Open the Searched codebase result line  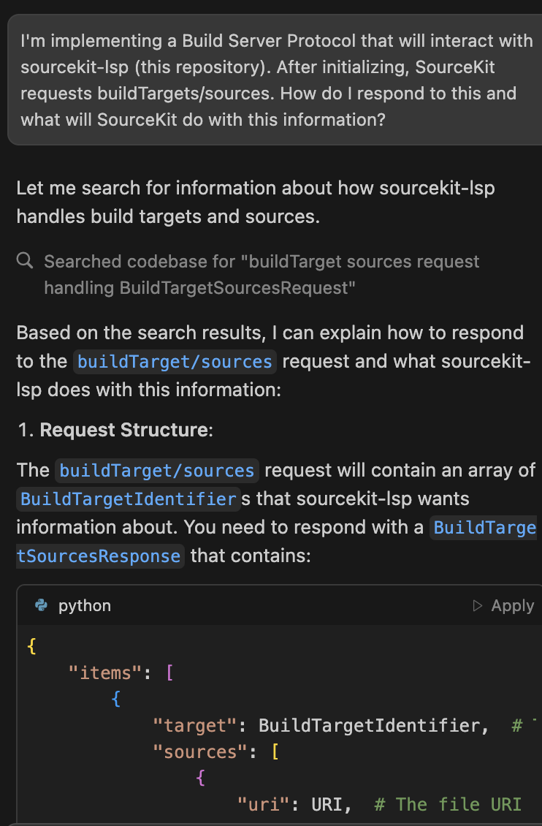pyautogui.click(x=261, y=274)
